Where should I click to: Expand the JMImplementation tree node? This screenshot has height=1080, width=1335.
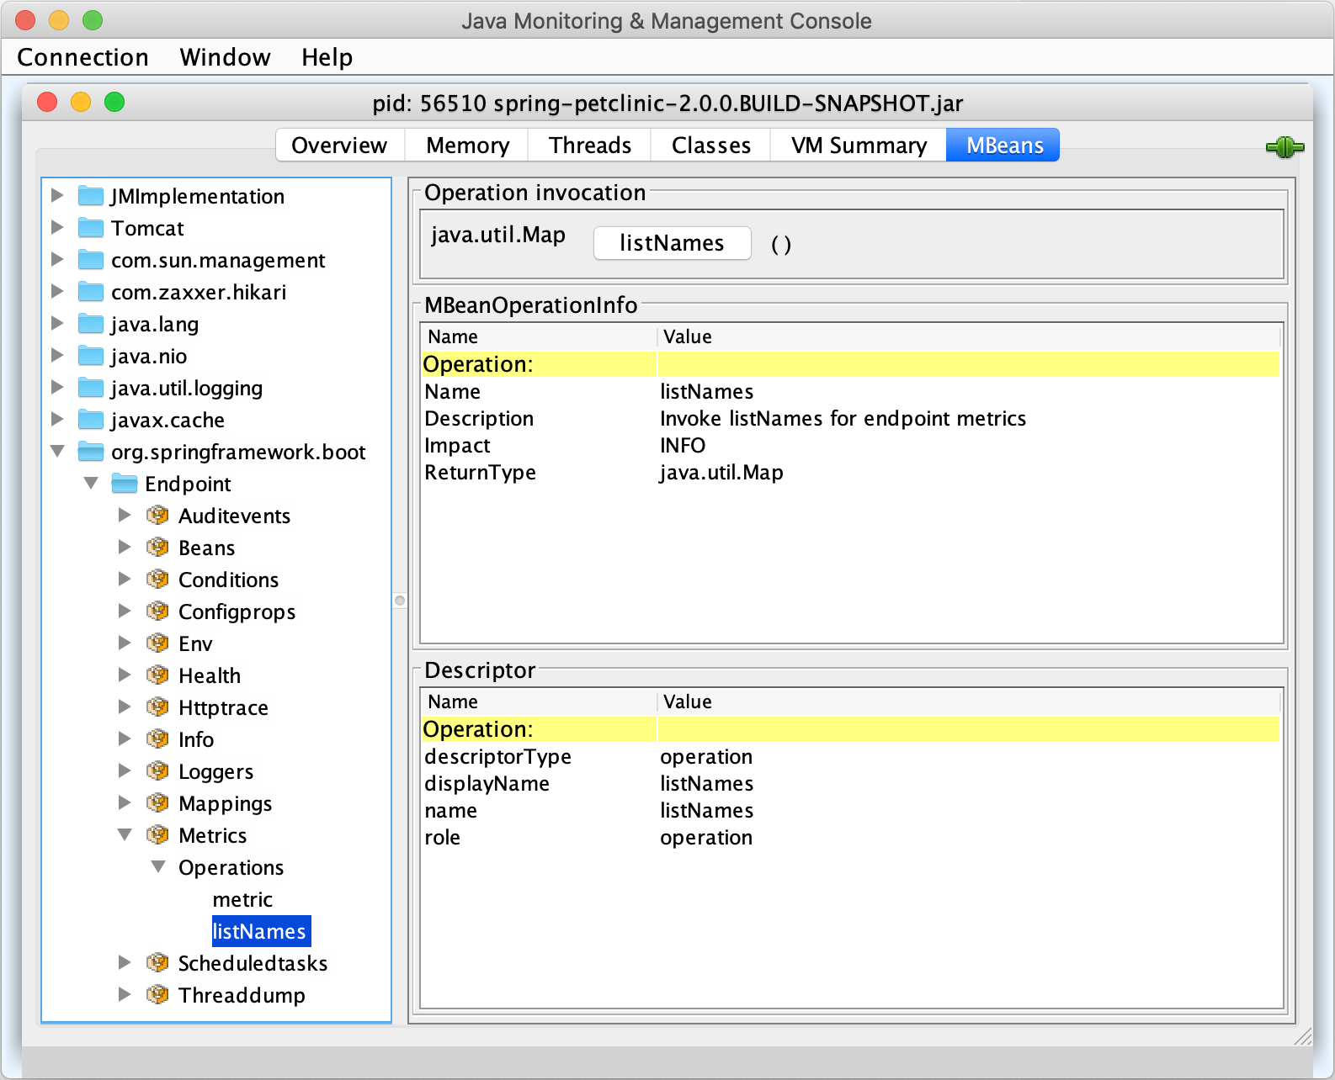(x=57, y=196)
